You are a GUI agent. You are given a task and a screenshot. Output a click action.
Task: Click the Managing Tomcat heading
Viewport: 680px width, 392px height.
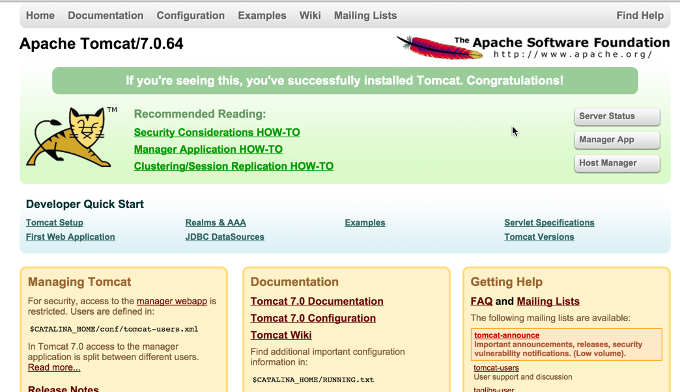click(79, 282)
